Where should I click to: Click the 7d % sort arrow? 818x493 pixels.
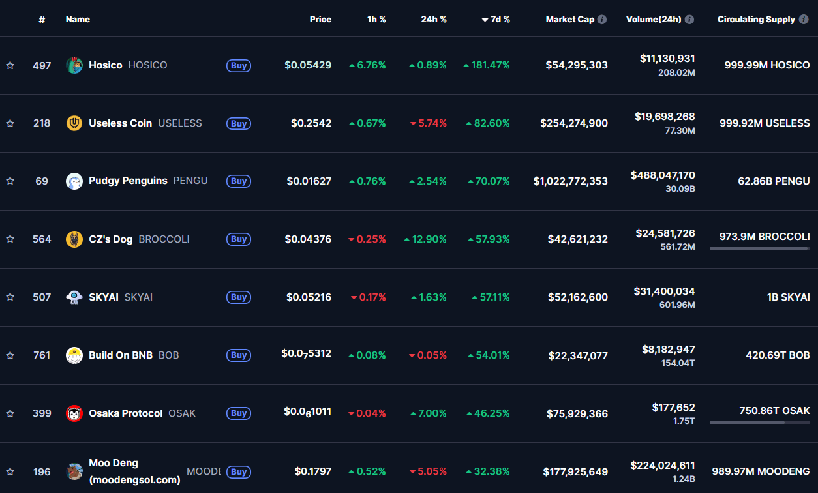tap(484, 19)
